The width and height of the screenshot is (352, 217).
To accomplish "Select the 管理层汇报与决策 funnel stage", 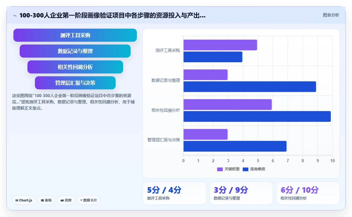I will 75,83.
